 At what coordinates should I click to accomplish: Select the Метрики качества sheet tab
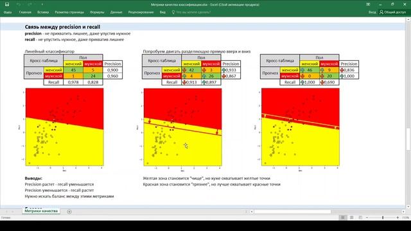coord(41,211)
